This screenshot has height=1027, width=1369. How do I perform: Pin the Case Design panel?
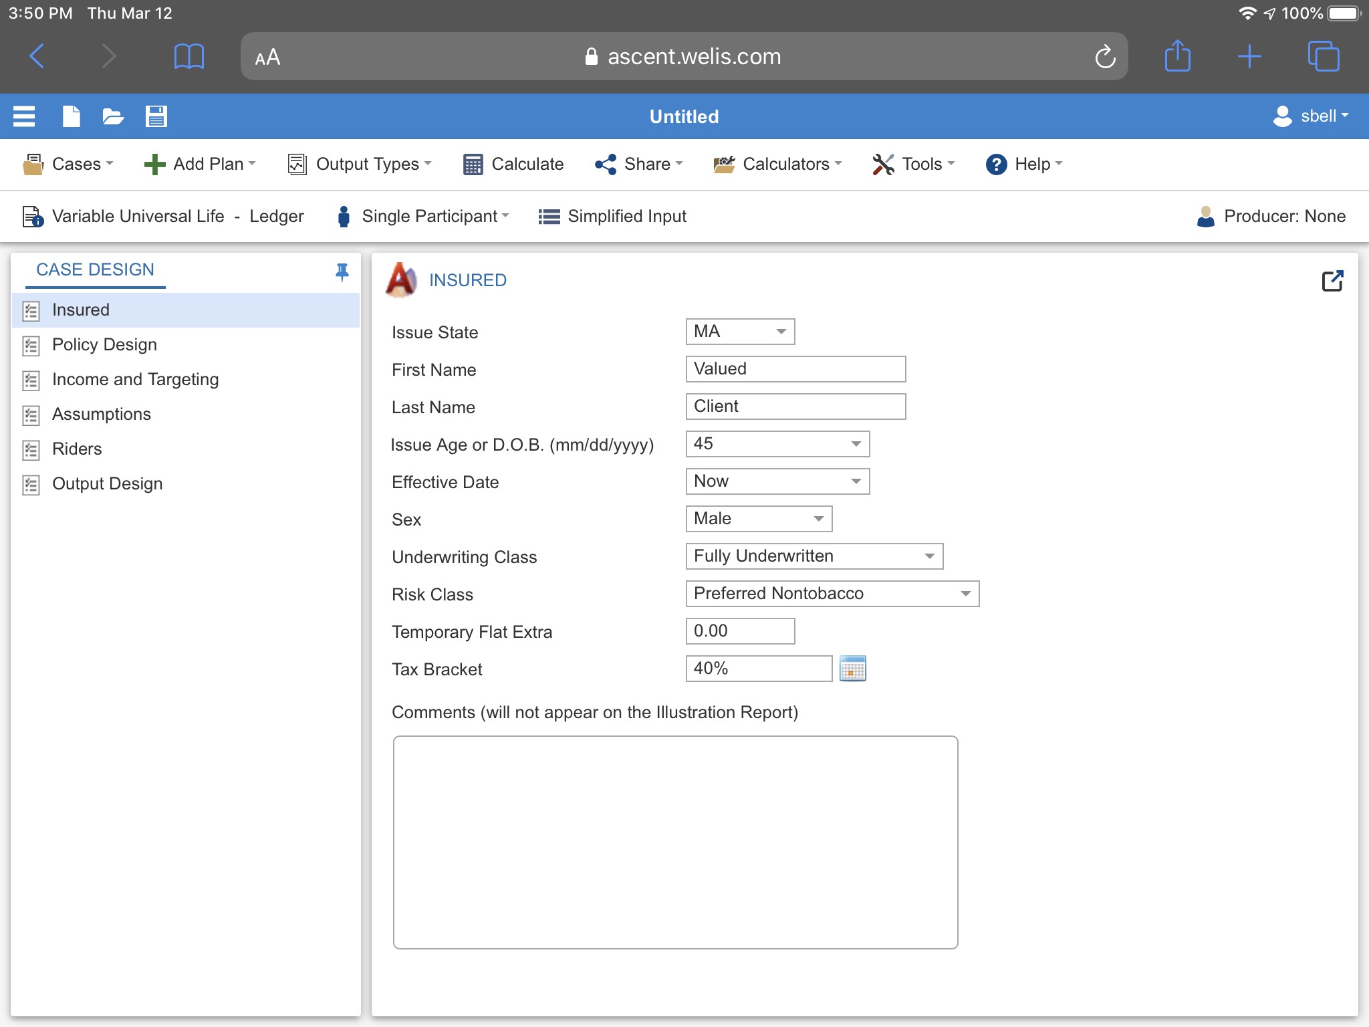click(342, 271)
